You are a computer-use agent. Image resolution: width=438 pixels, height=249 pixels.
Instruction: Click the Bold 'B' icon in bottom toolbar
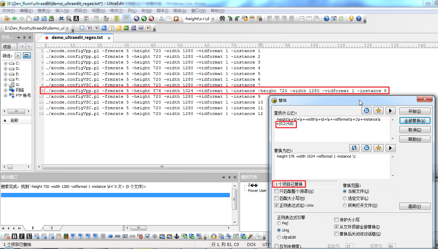[14, 236]
